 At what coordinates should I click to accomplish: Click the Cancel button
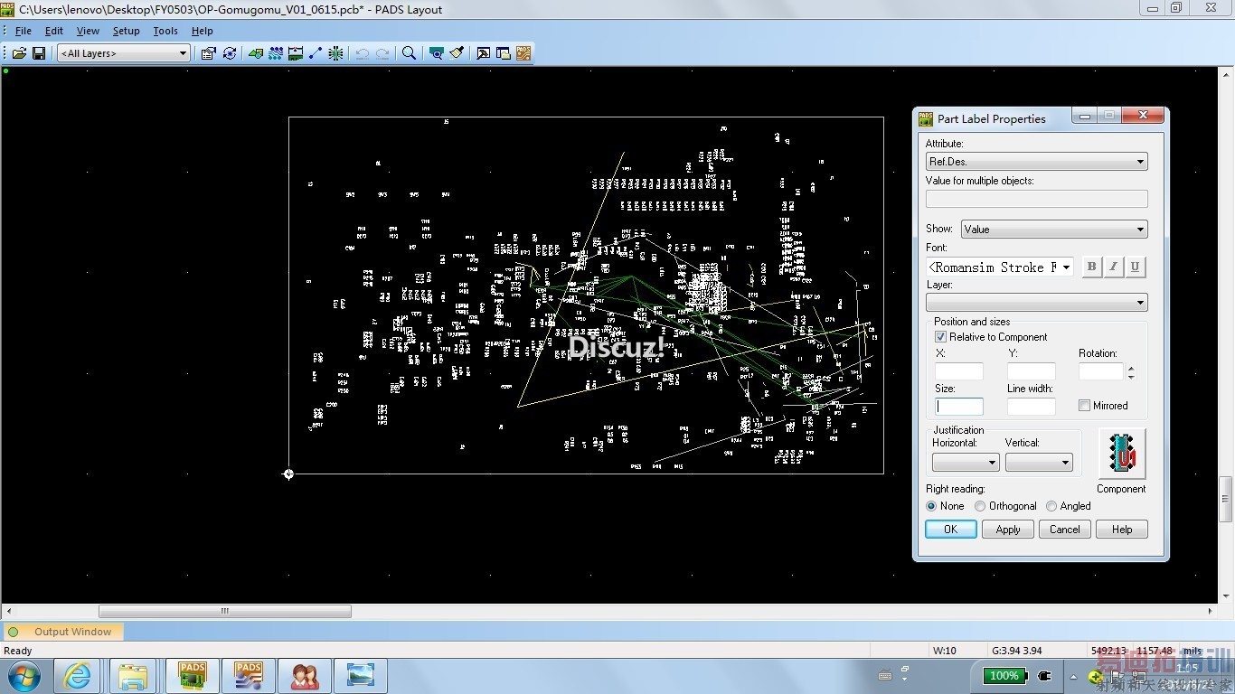point(1065,530)
